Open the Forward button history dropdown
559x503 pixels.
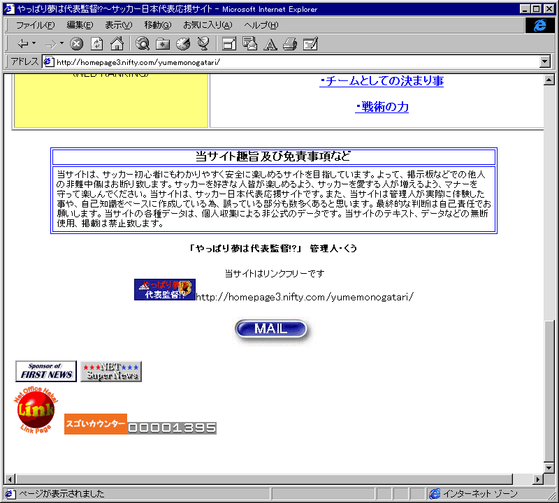click(x=61, y=43)
